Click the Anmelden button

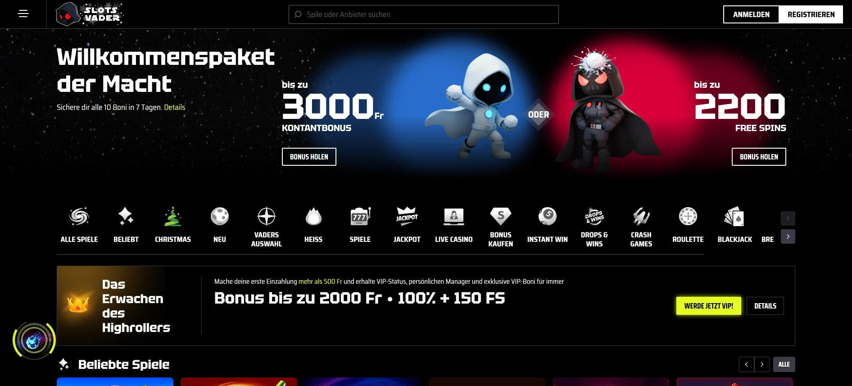751,14
